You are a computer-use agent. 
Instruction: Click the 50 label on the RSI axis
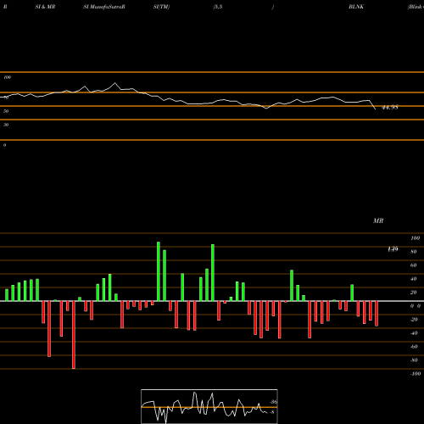(6, 111)
